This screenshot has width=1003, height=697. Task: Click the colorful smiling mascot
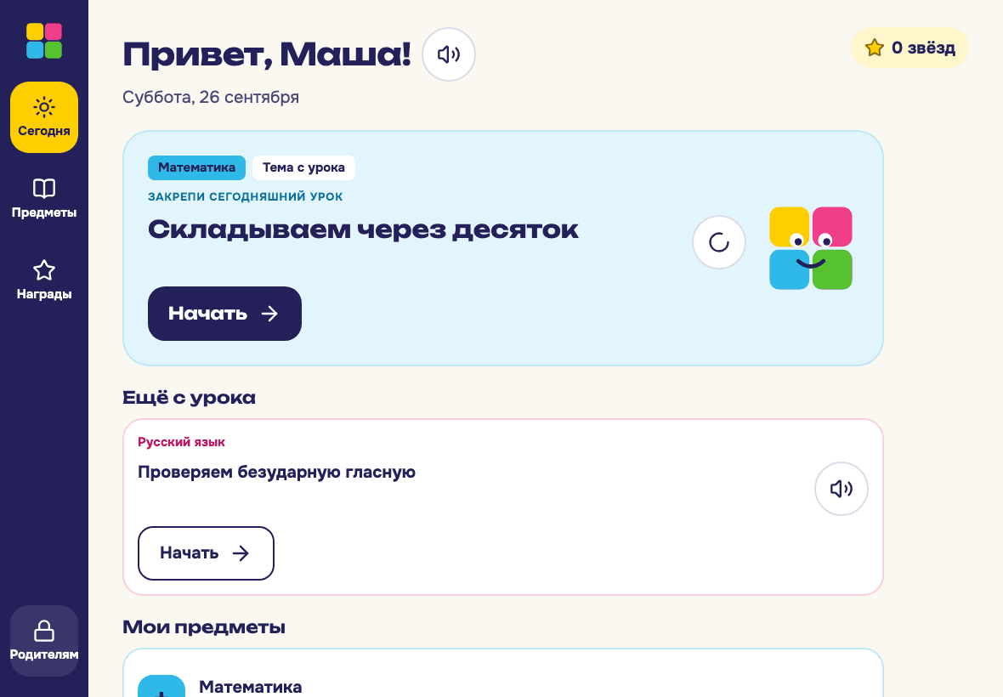coord(810,248)
